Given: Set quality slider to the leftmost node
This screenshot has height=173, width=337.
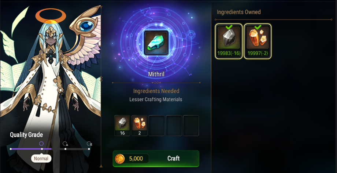Looking at the screenshot, I should pos(11,149).
